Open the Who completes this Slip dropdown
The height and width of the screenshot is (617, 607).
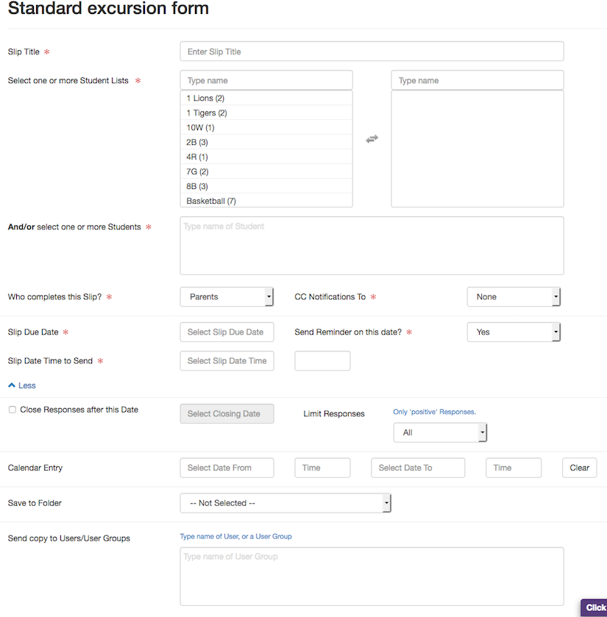click(227, 296)
